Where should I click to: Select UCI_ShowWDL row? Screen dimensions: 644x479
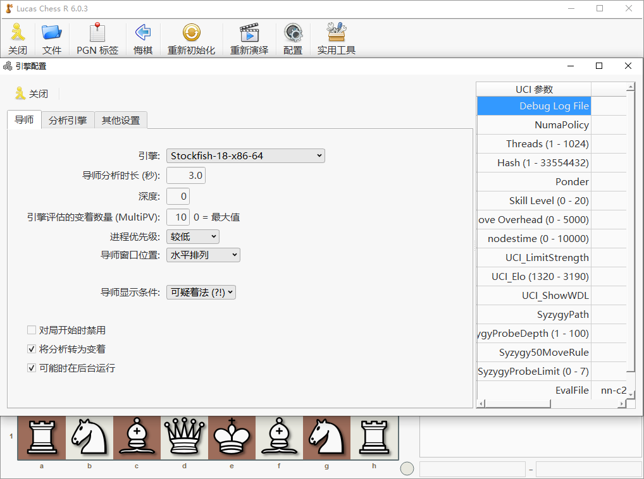[552, 295]
